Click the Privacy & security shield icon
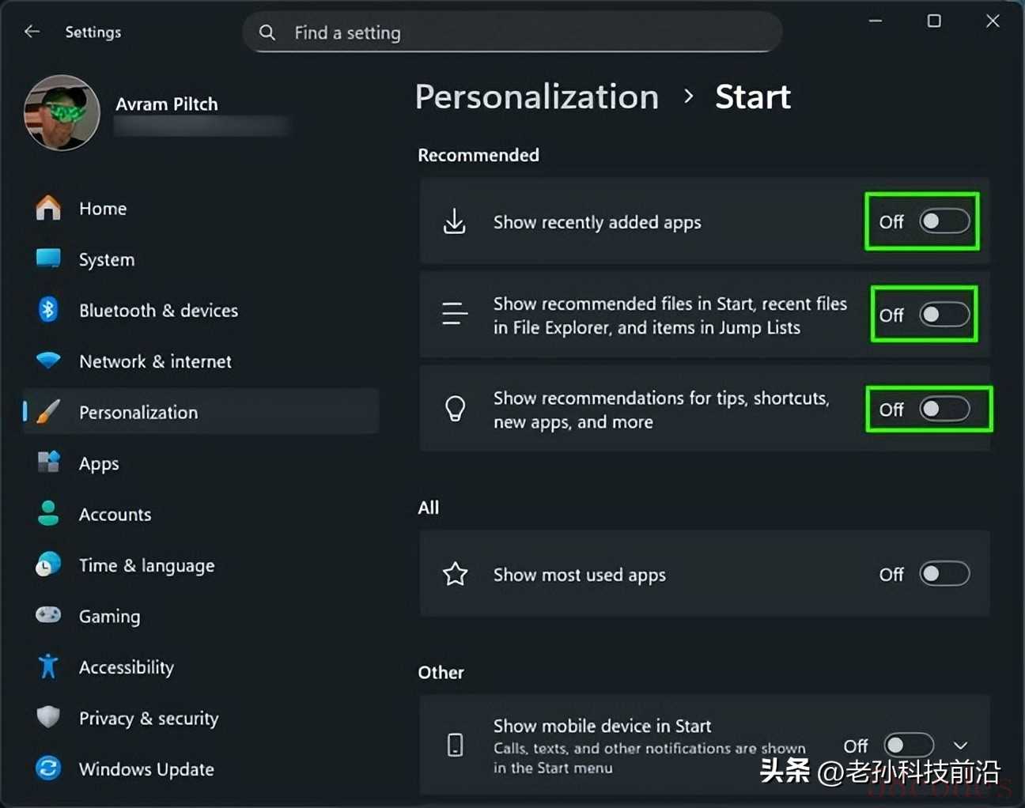Viewport: 1025px width, 808px height. tap(48, 717)
